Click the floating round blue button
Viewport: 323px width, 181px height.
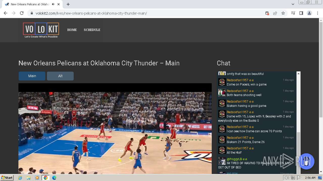point(306,161)
